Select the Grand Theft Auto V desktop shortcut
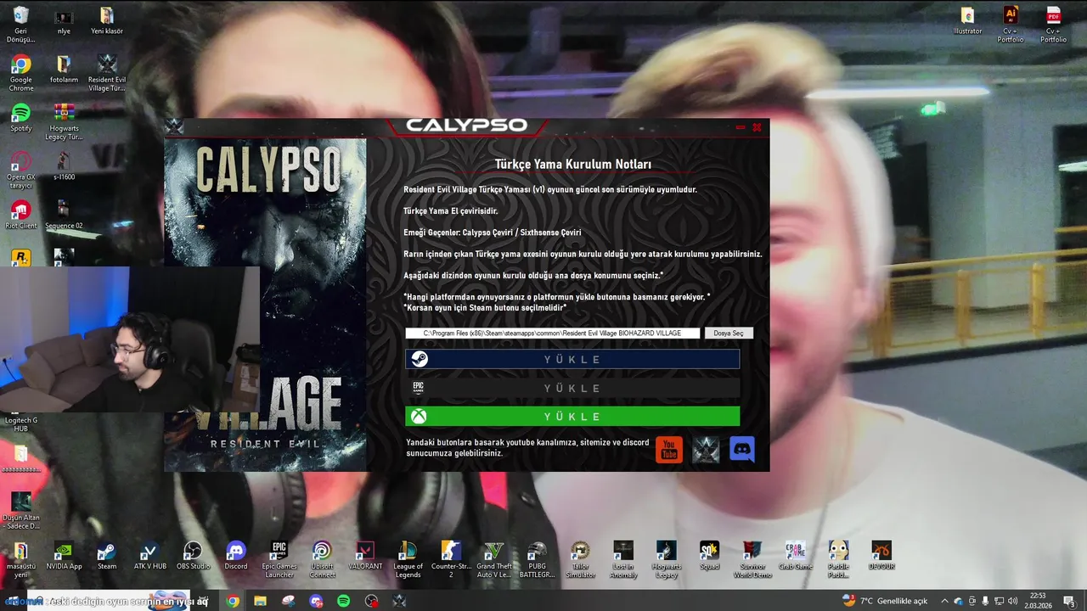1087x611 pixels. [x=494, y=560]
